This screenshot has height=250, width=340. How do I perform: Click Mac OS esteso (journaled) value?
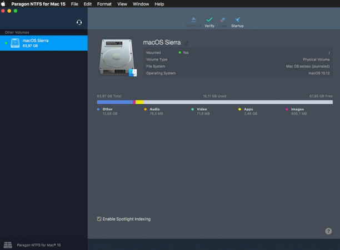(x=308, y=67)
